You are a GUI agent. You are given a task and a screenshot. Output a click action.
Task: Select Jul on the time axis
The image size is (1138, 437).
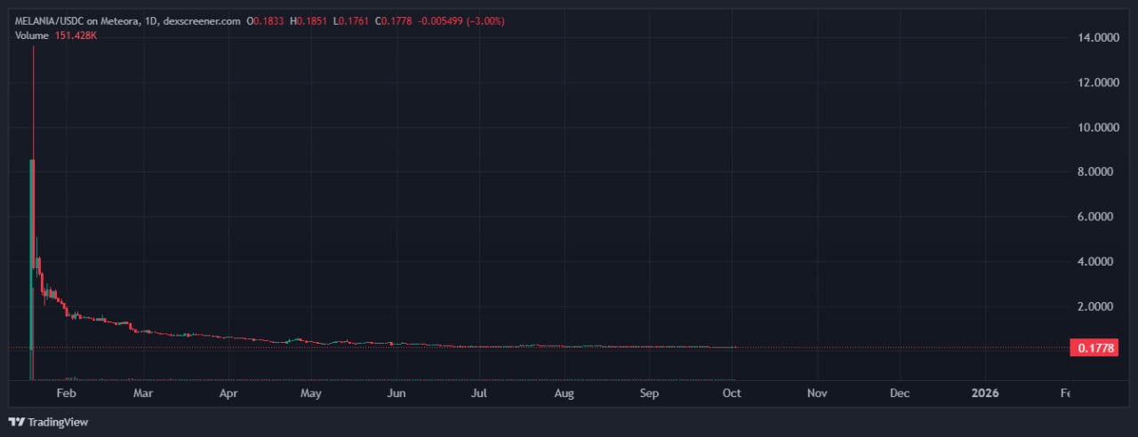click(479, 393)
